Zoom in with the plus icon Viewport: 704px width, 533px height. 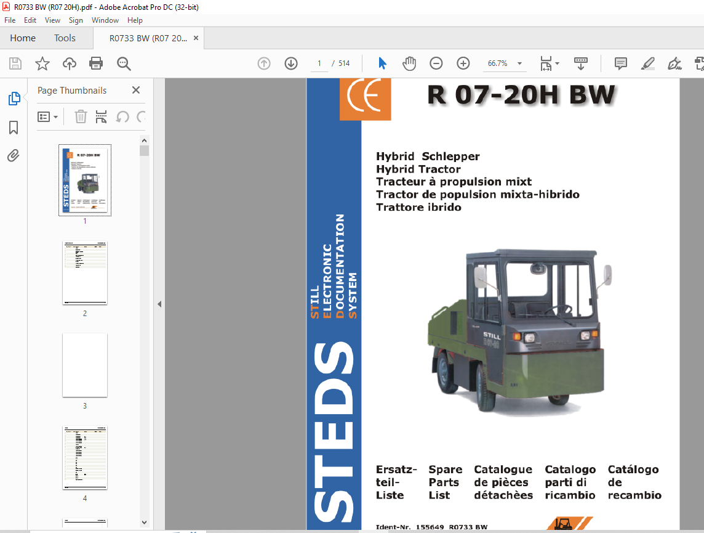[x=463, y=63]
